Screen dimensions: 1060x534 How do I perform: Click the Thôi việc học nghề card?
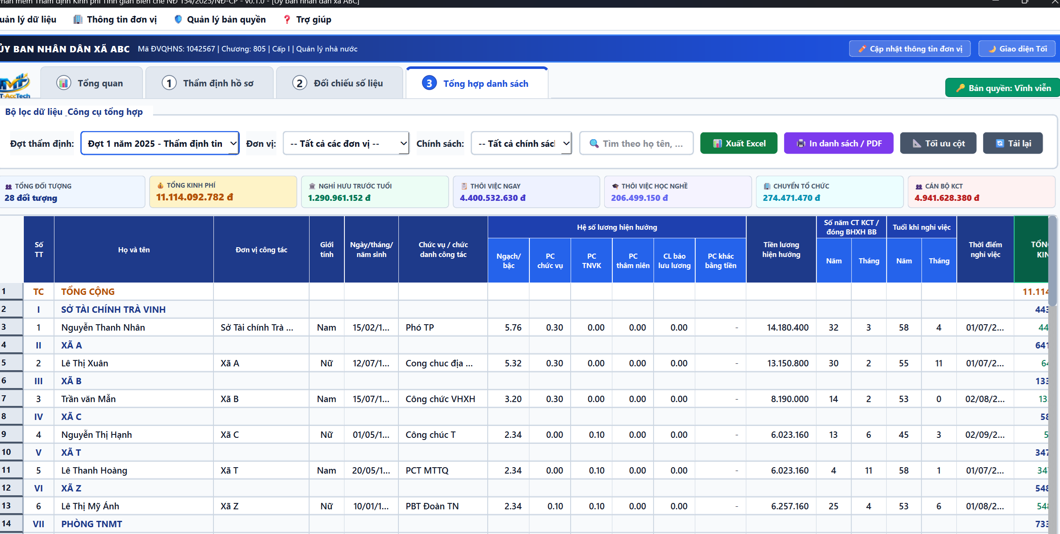[678, 192]
